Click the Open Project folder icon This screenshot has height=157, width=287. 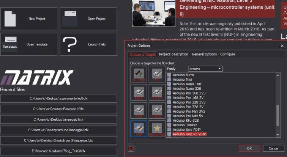[70, 19]
